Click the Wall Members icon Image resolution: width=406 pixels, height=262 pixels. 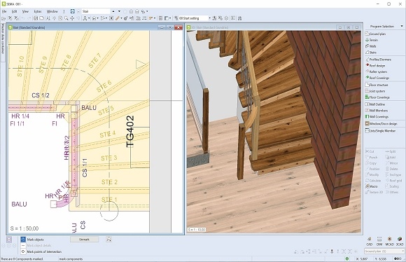coord(367,111)
